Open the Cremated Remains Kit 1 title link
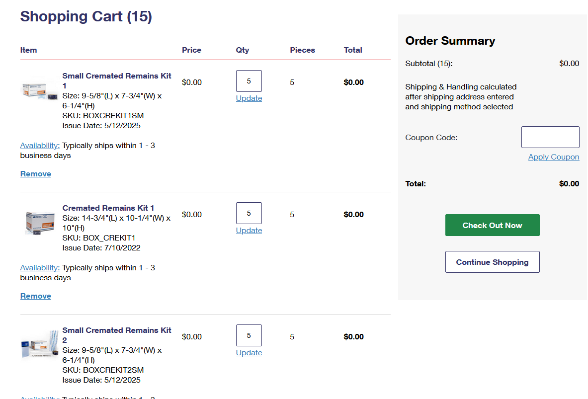The height and width of the screenshot is (399, 588). 108,208
